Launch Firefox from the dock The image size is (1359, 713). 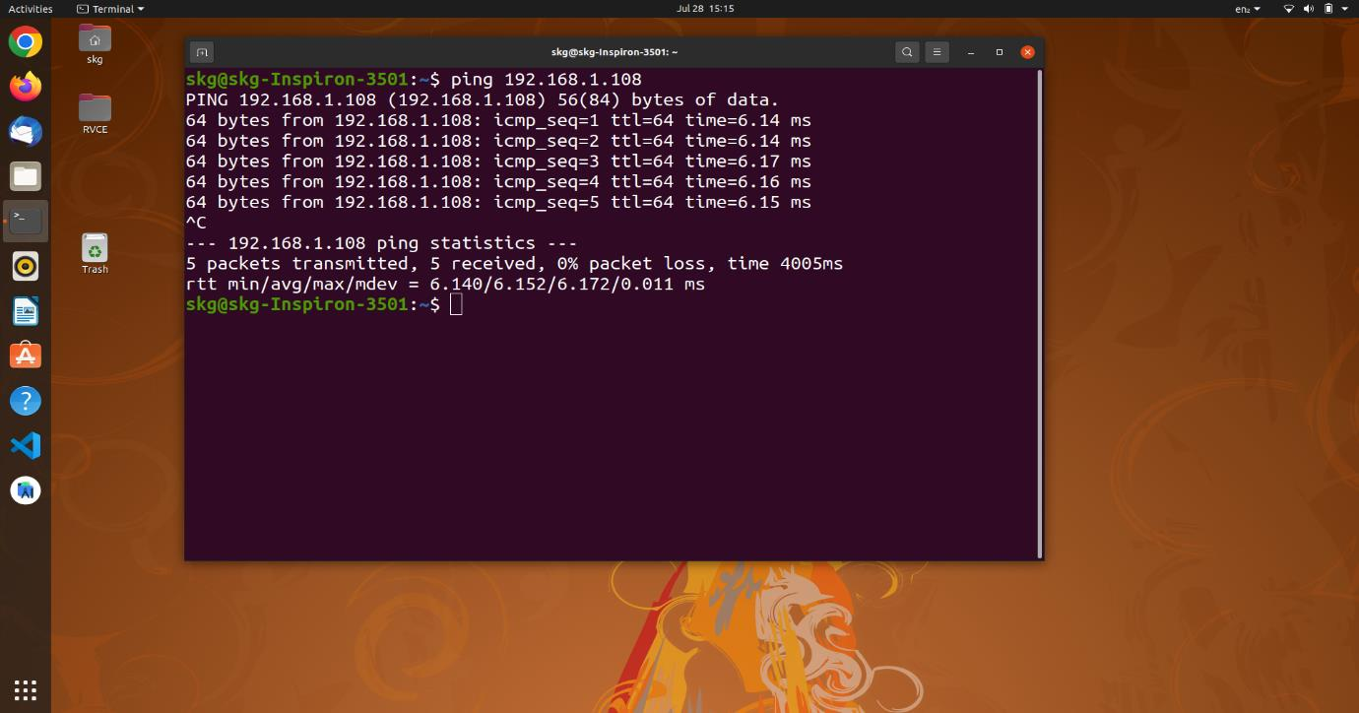click(25, 86)
